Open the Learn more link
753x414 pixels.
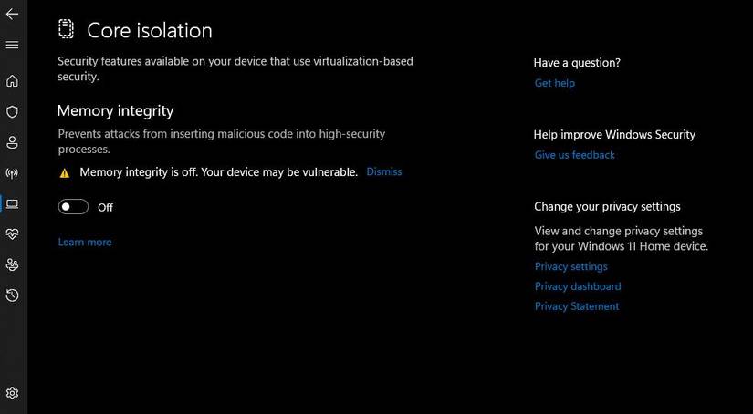(85, 242)
